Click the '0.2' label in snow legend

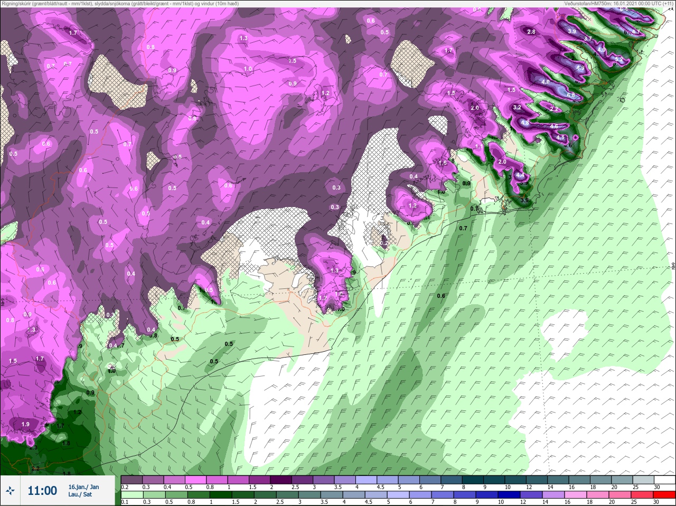(125, 487)
